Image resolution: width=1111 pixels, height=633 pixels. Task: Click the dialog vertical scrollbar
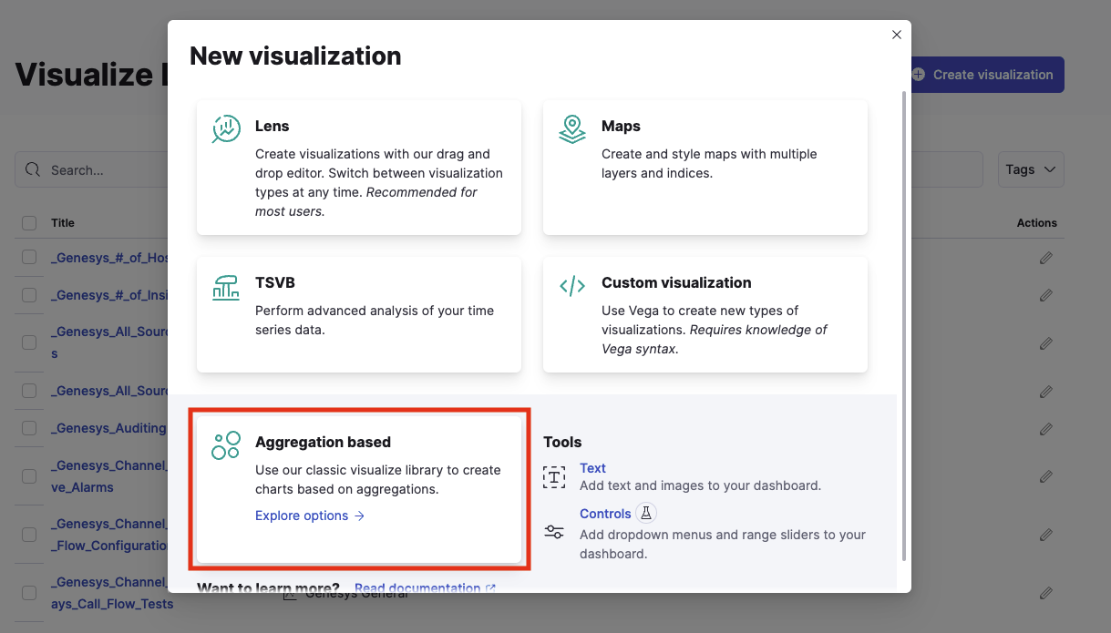904,326
